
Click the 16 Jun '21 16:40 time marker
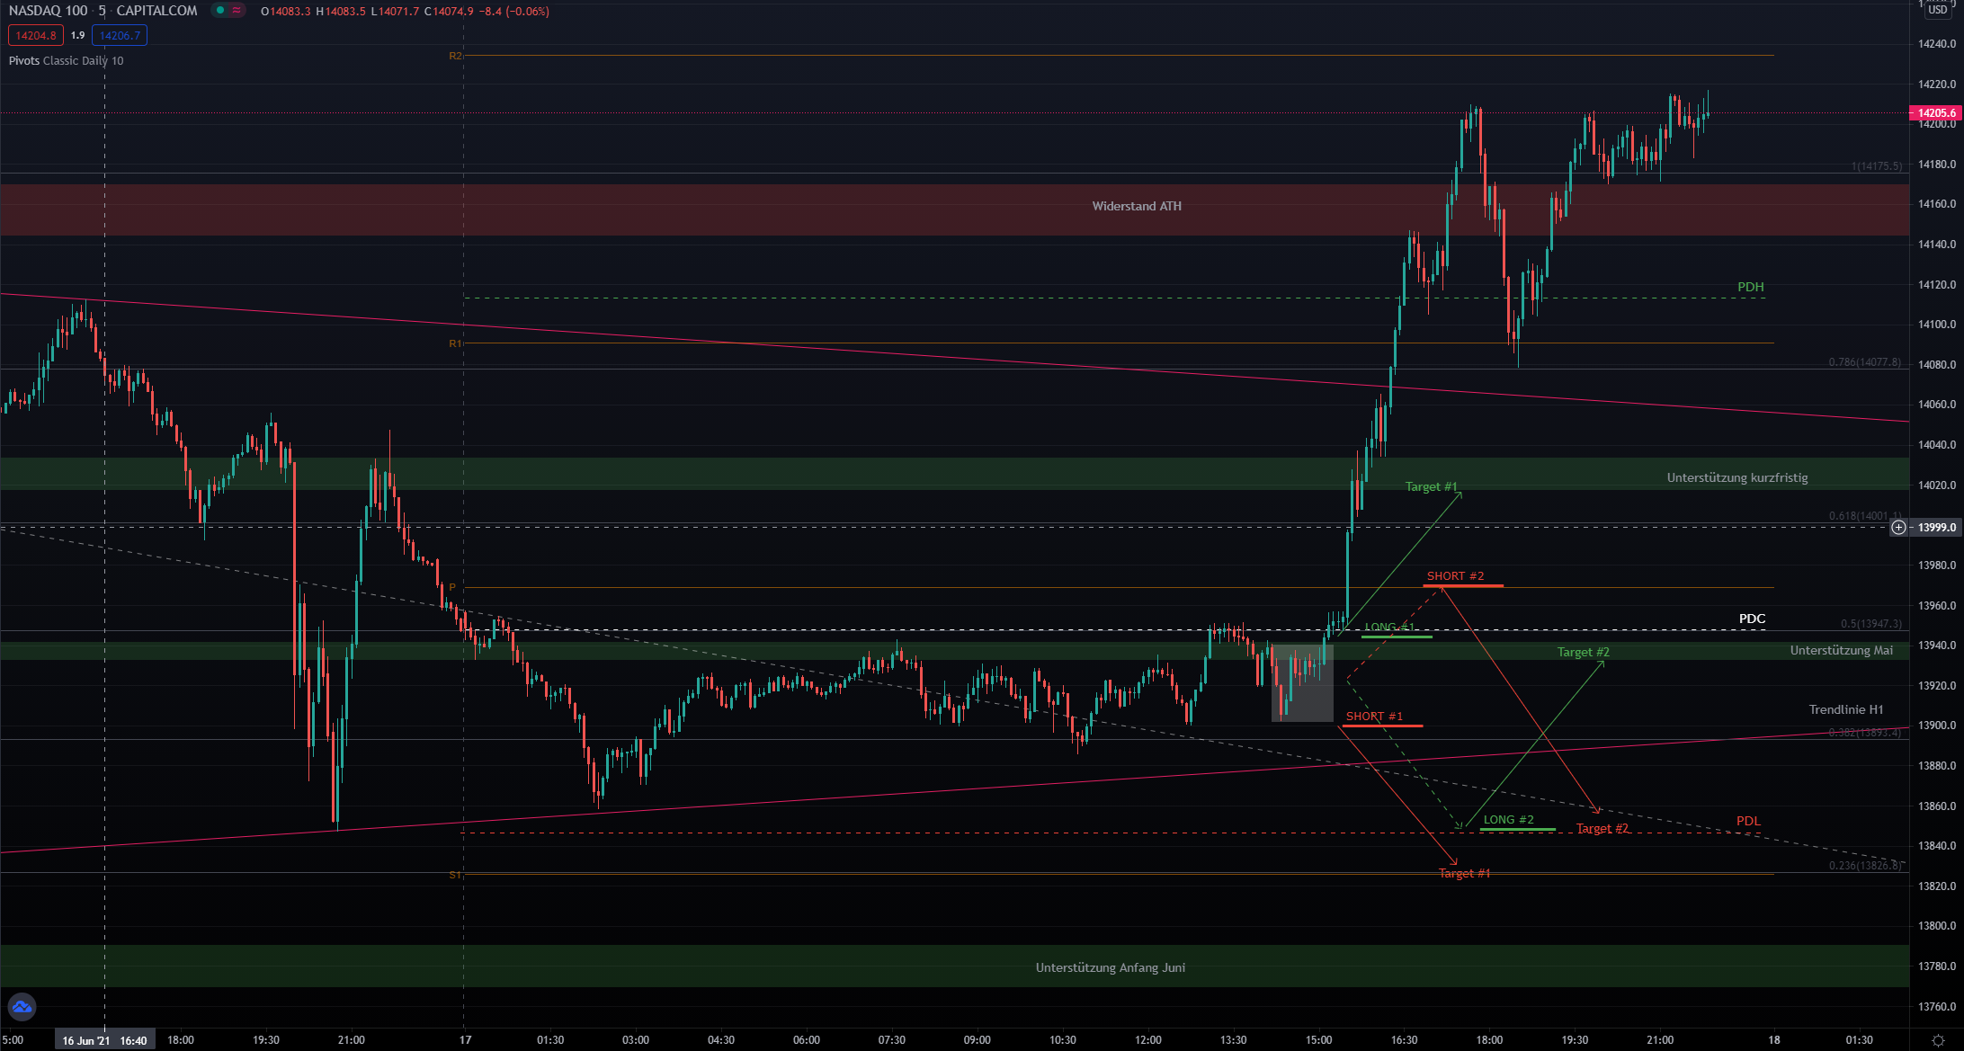pyautogui.click(x=104, y=1040)
